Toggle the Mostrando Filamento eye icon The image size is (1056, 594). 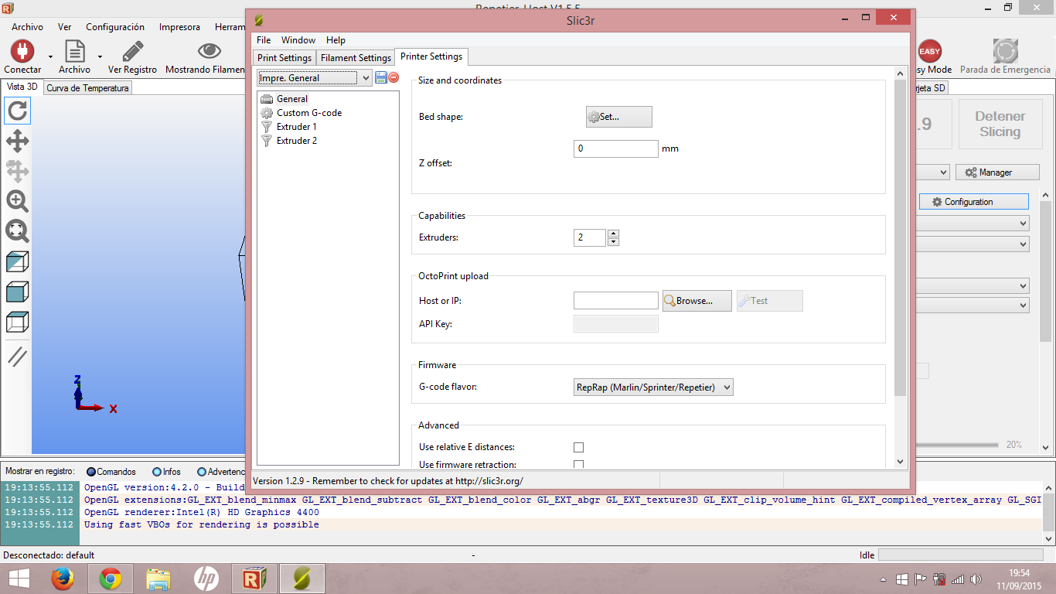209,51
